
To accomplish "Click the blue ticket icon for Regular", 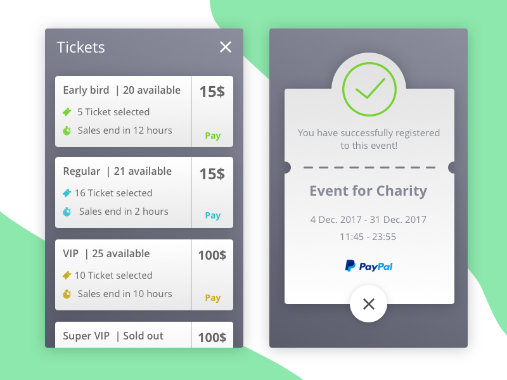I will point(67,193).
